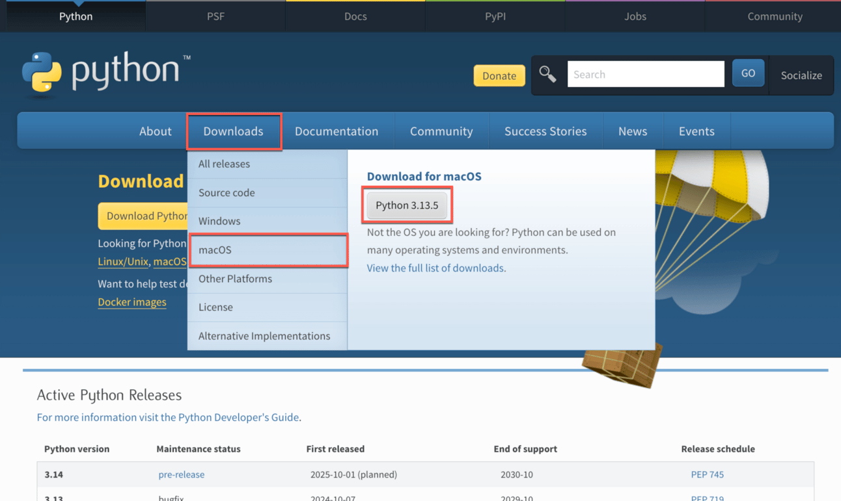Open the News menu in the main navigation

(633, 131)
